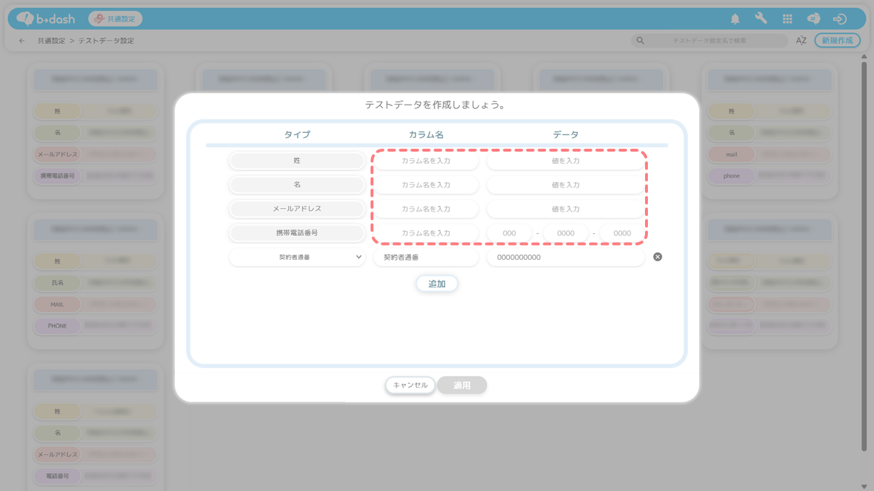Image resolution: width=874 pixels, height=491 pixels.
Task: Click the first phone number field 000
Action: click(x=509, y=233)
